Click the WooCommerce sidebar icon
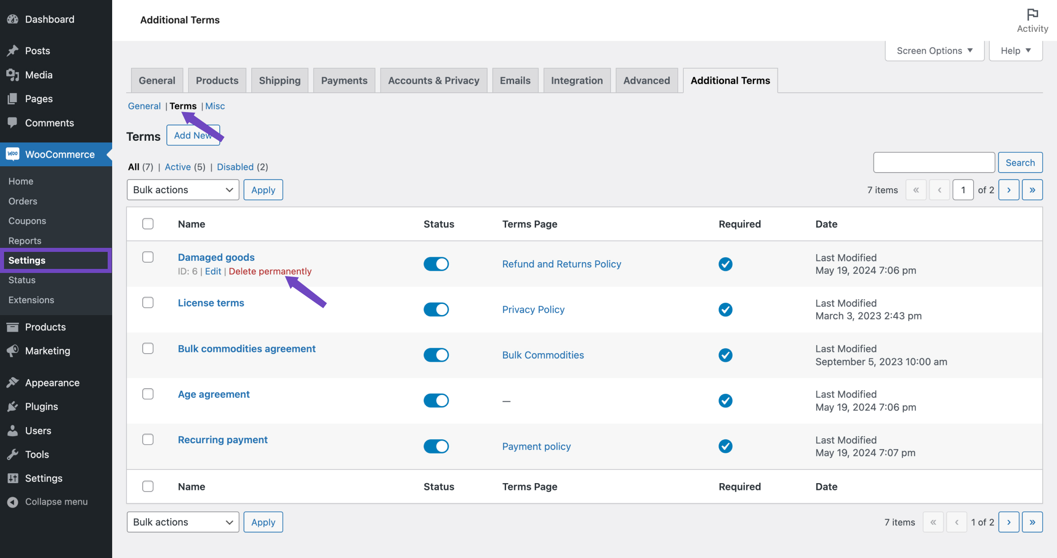Viewport: 1057px width, 558px height. pos(13,154)
